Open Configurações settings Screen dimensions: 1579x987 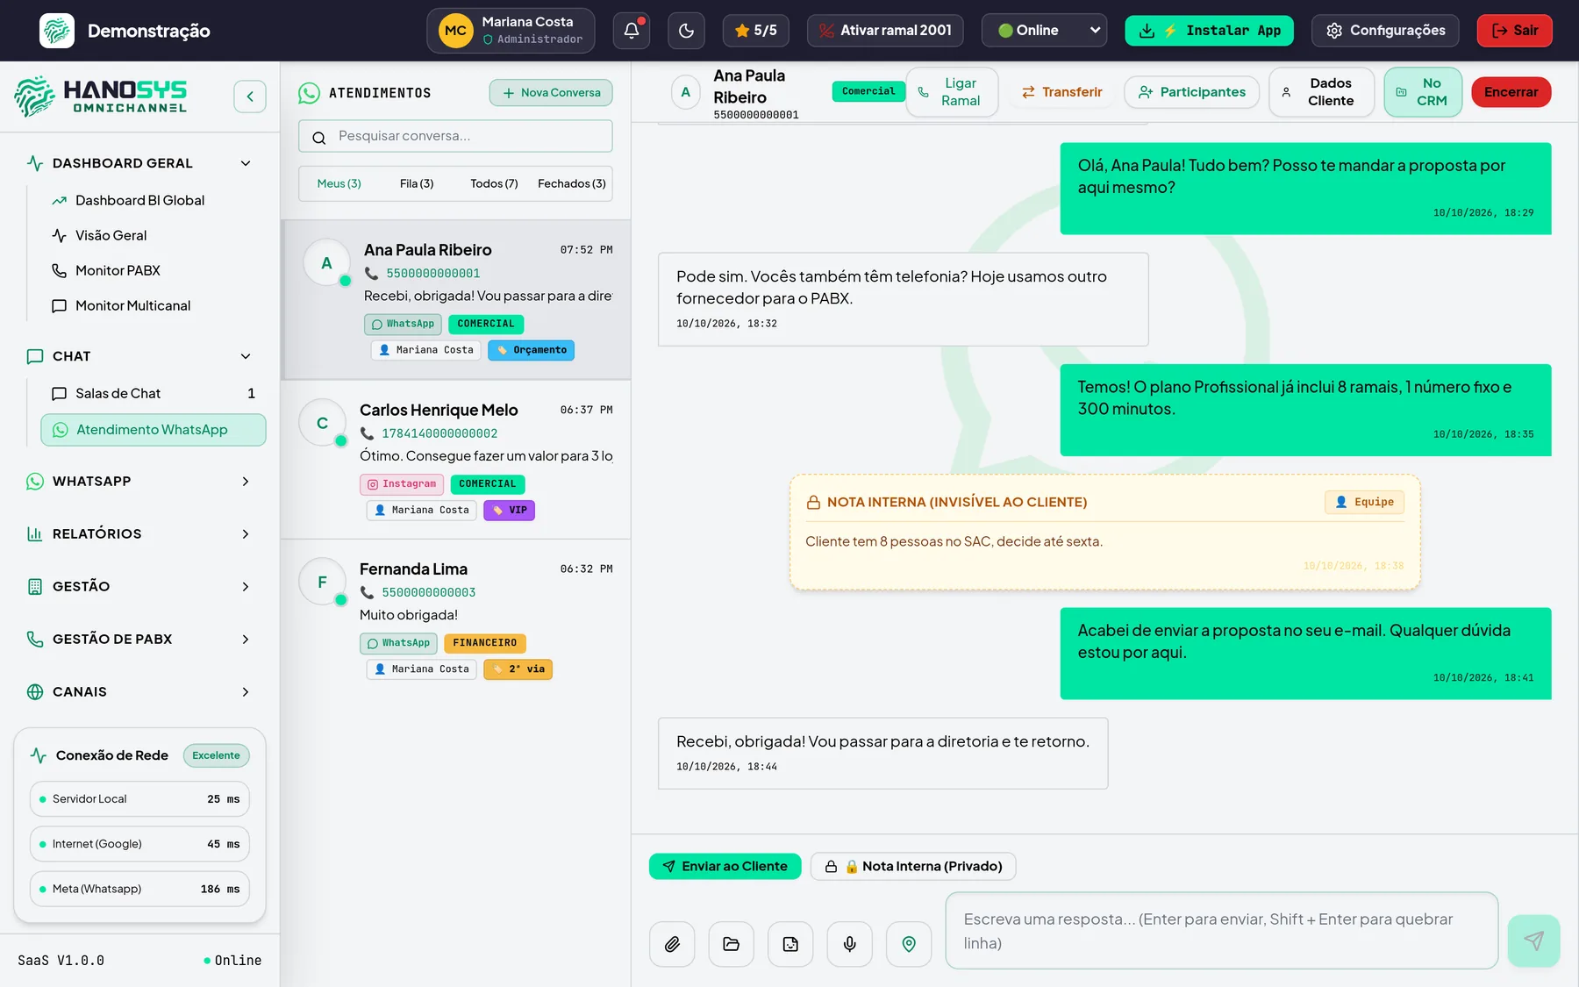pyautogui.click(x=1385, y=31)
